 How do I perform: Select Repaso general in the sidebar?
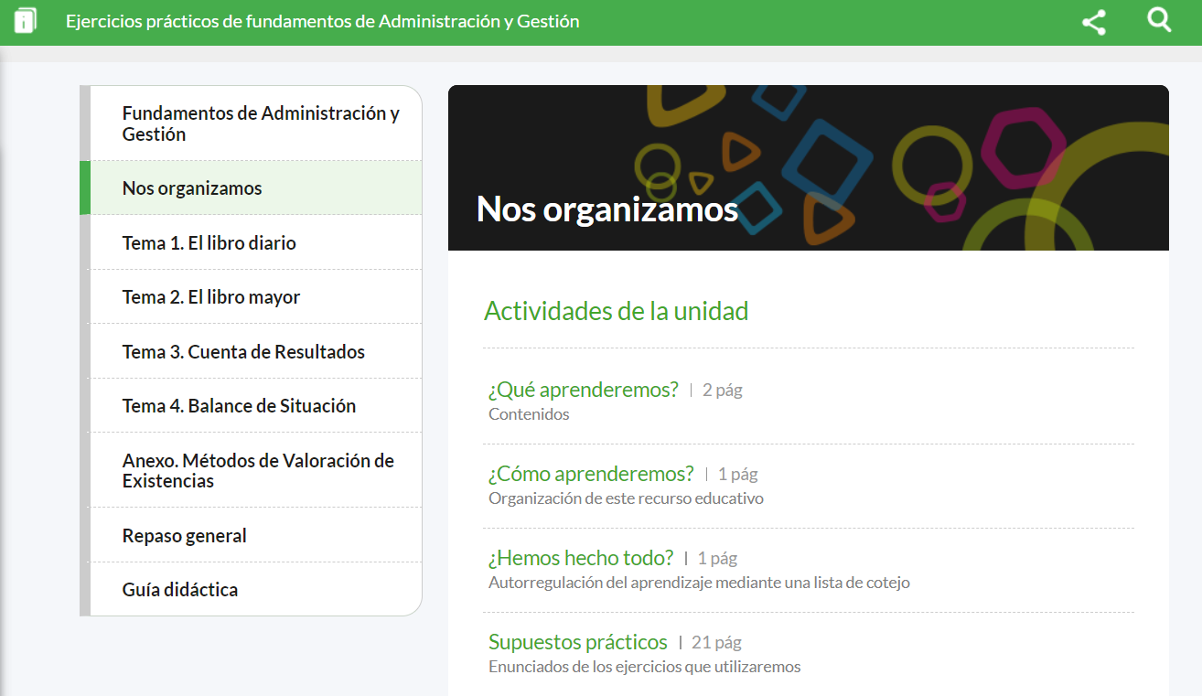click(x=255, y=535)
